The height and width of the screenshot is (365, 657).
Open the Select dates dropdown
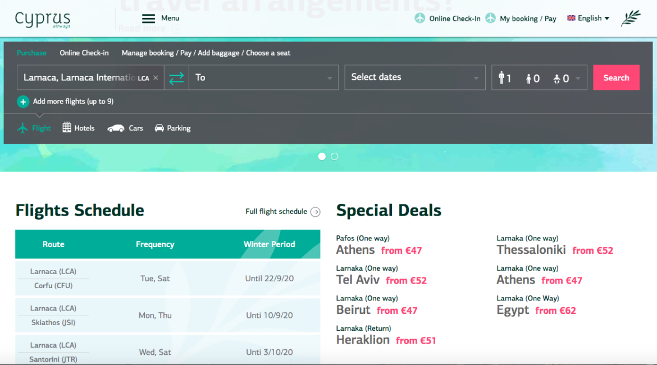[415, 77]
